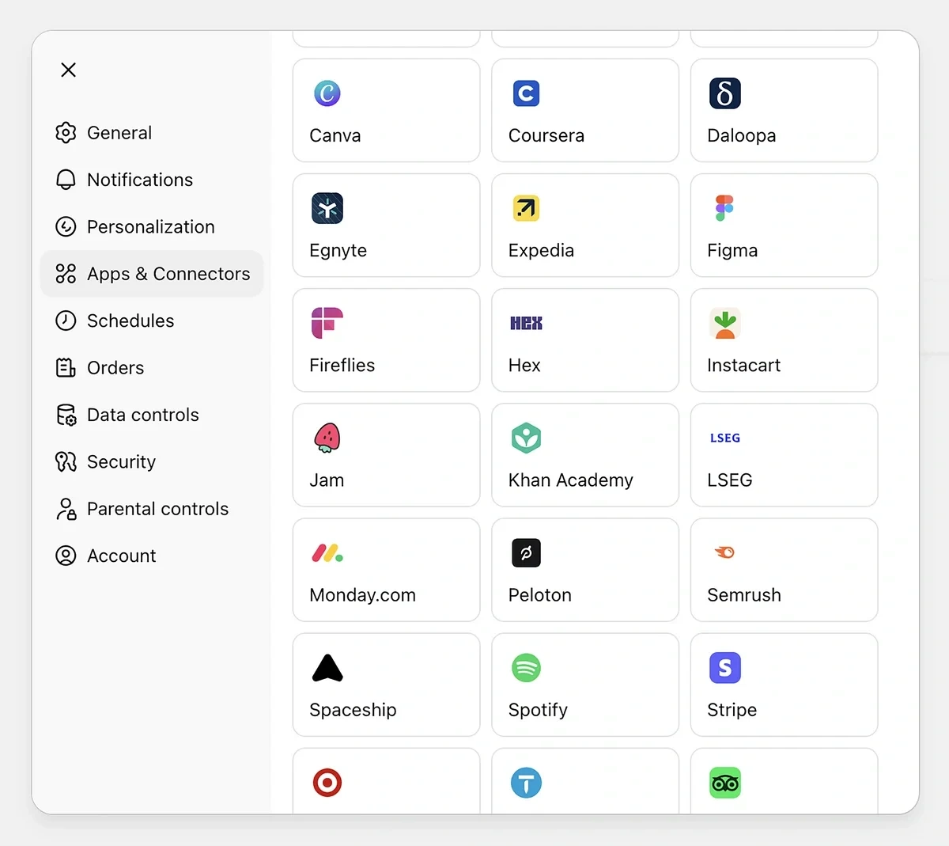949x846 pixels.
Task: Open the Canva app connector
Action: [386, 110]
